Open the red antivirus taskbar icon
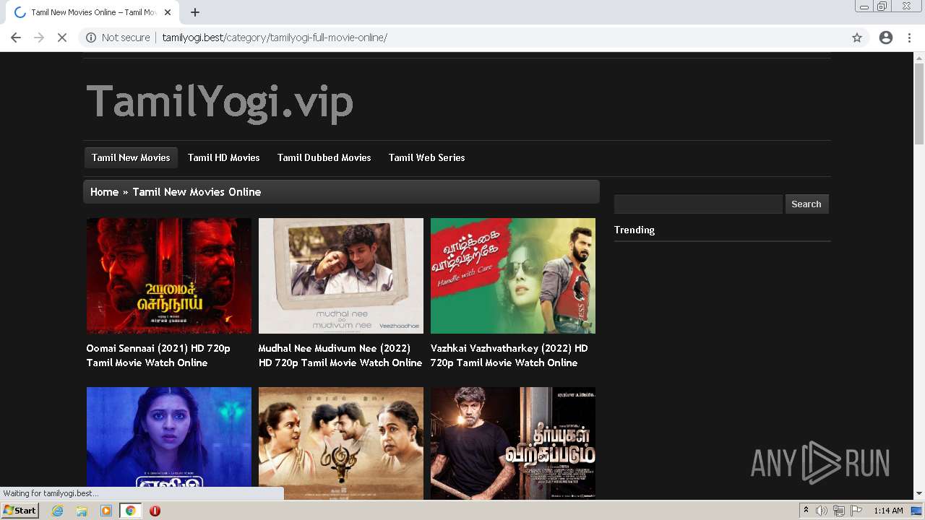This screenshot has width=925, height=520. click(x=155, y=511)
